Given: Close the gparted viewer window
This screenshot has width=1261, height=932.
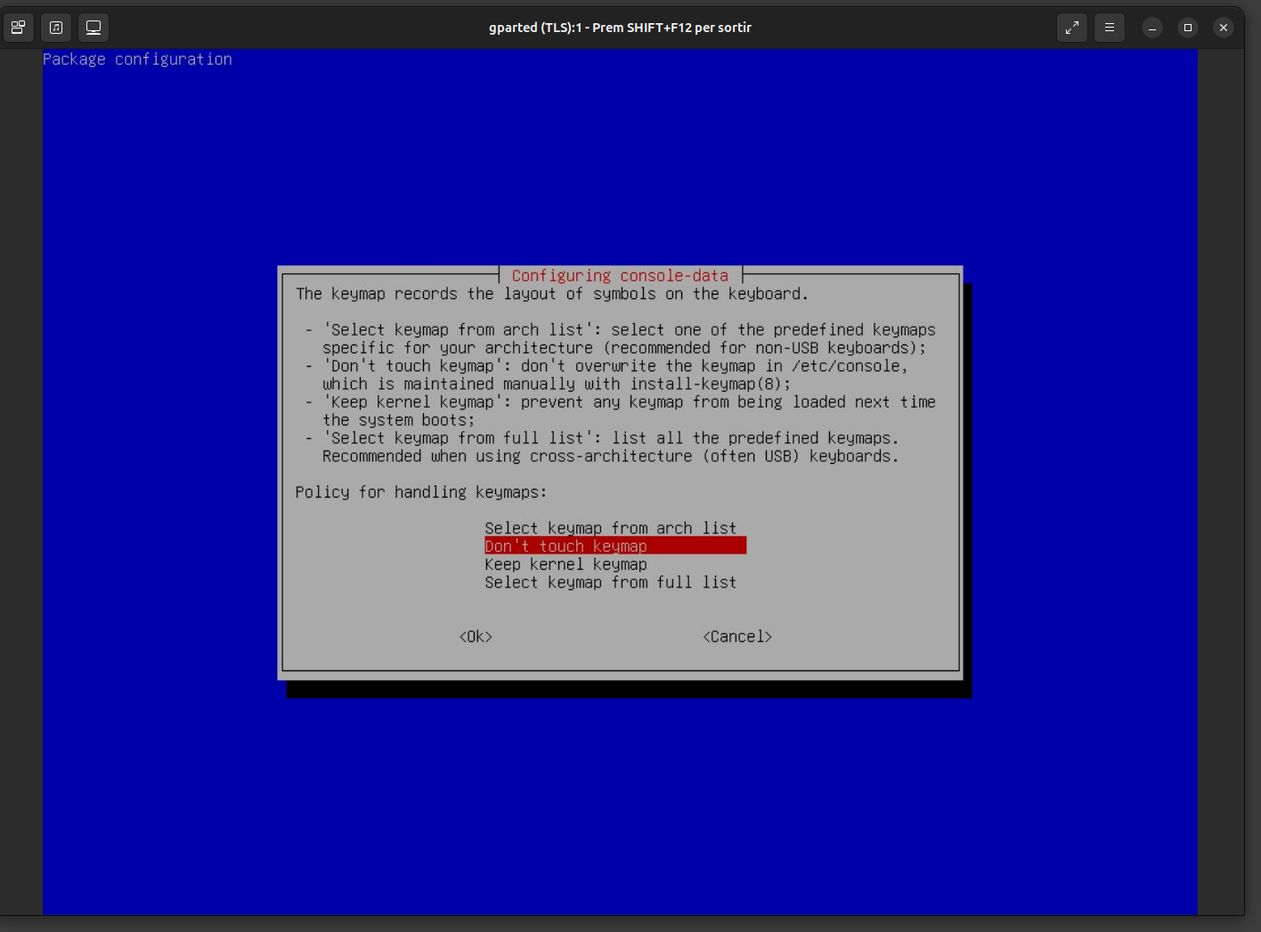Looking at the screenshot, I should pos(1224,28).
